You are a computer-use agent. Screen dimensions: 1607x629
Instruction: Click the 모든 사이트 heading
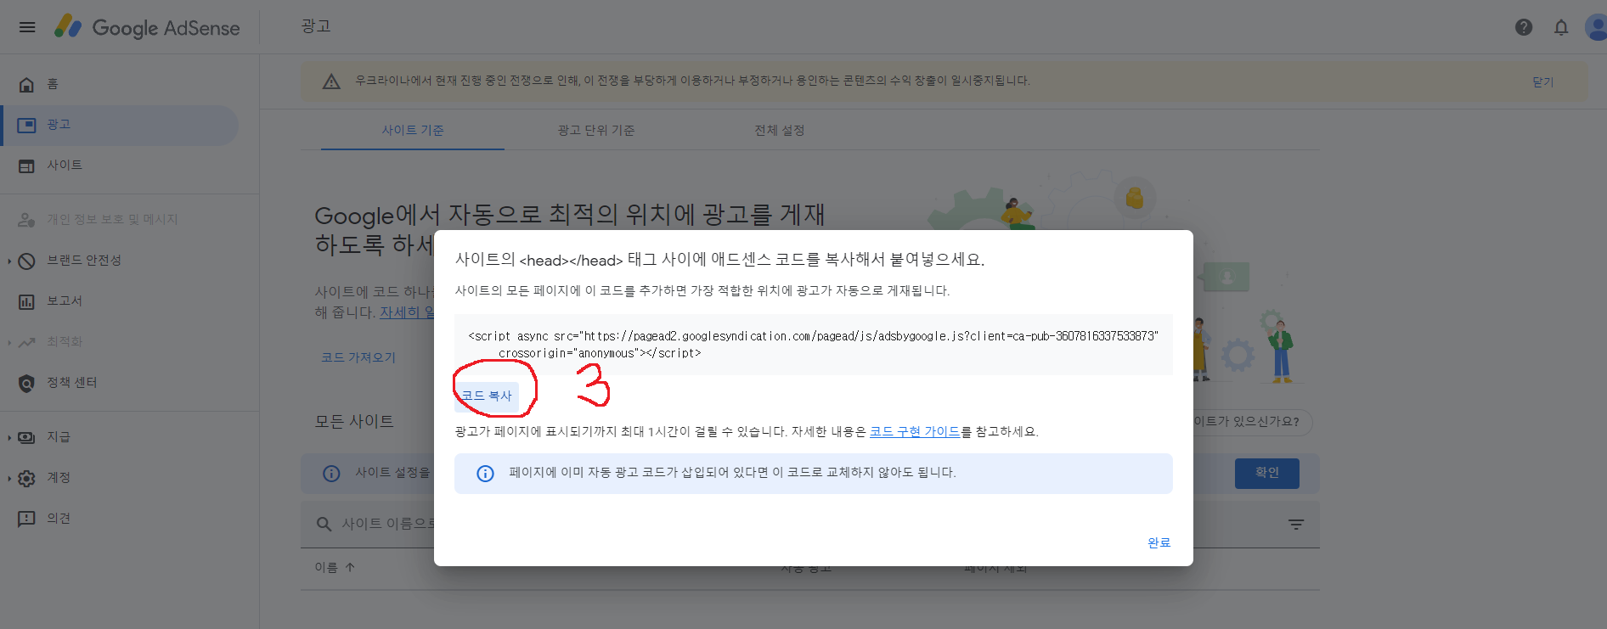pyautogui.click(x=354, y=421)
